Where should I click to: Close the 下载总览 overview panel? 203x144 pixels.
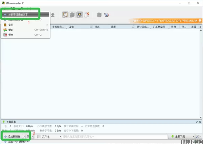point(200,122)
